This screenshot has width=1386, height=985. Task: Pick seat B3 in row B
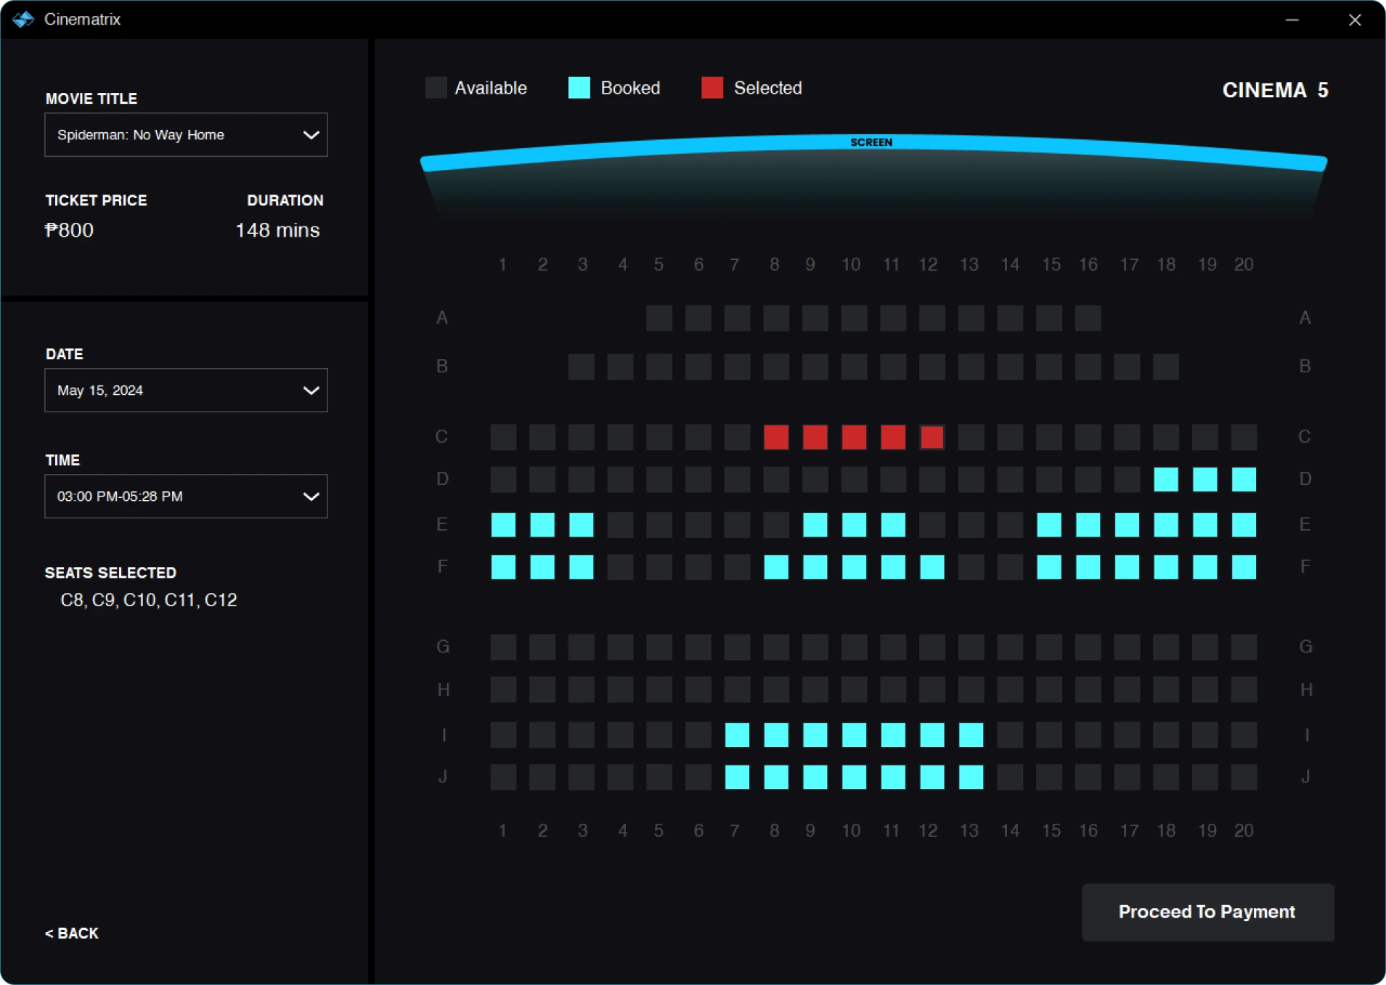[x=581, y=367]
